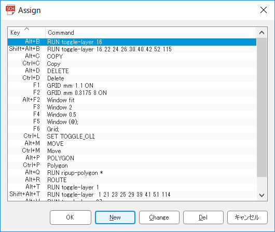Screen dimensions: 275x232
Task: Click the scrollbar up arrow
Action: pos(262,33)
